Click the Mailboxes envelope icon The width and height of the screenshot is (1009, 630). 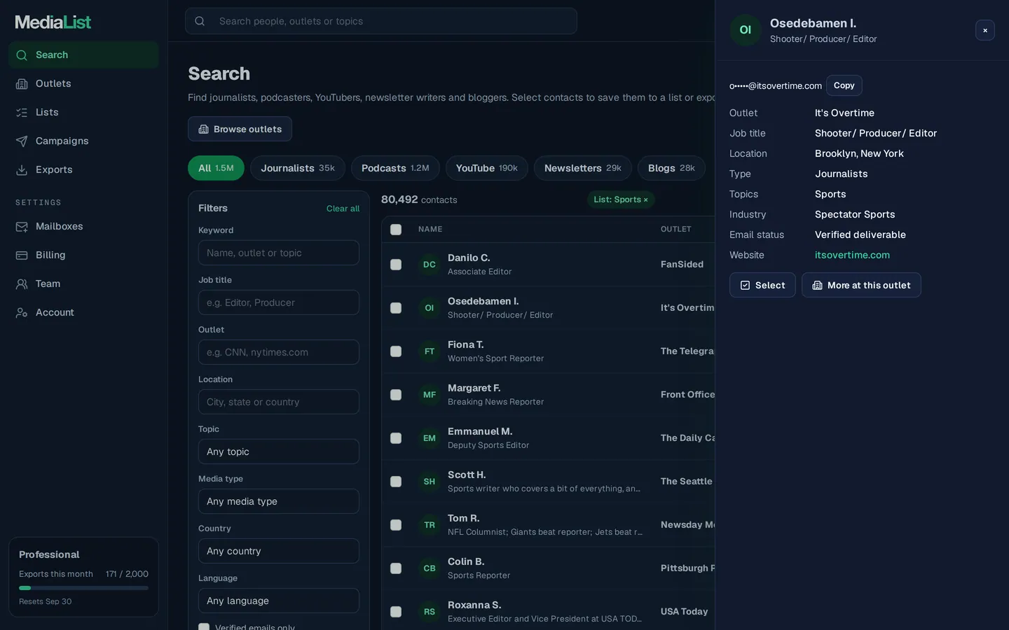click(22, 227)
